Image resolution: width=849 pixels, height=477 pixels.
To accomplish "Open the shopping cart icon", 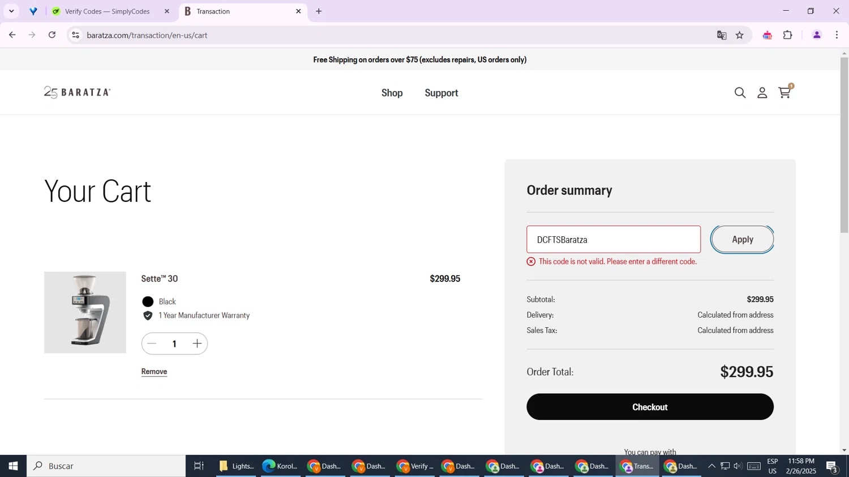I will tap(786, 92).
